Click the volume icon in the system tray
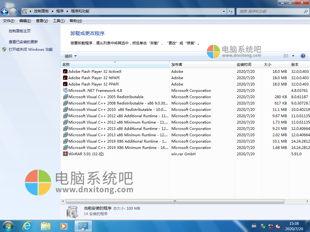 click(278, 226)
